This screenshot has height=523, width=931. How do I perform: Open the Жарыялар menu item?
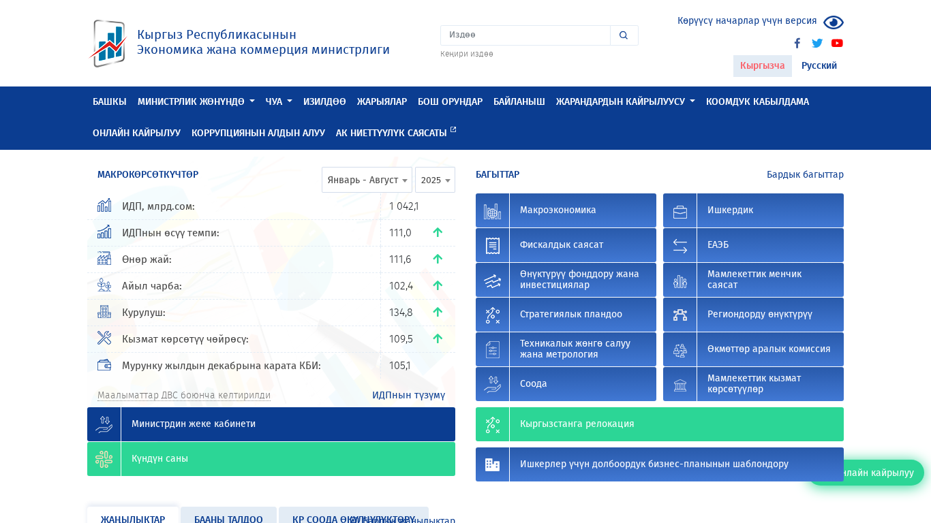[x=382, y=101]
